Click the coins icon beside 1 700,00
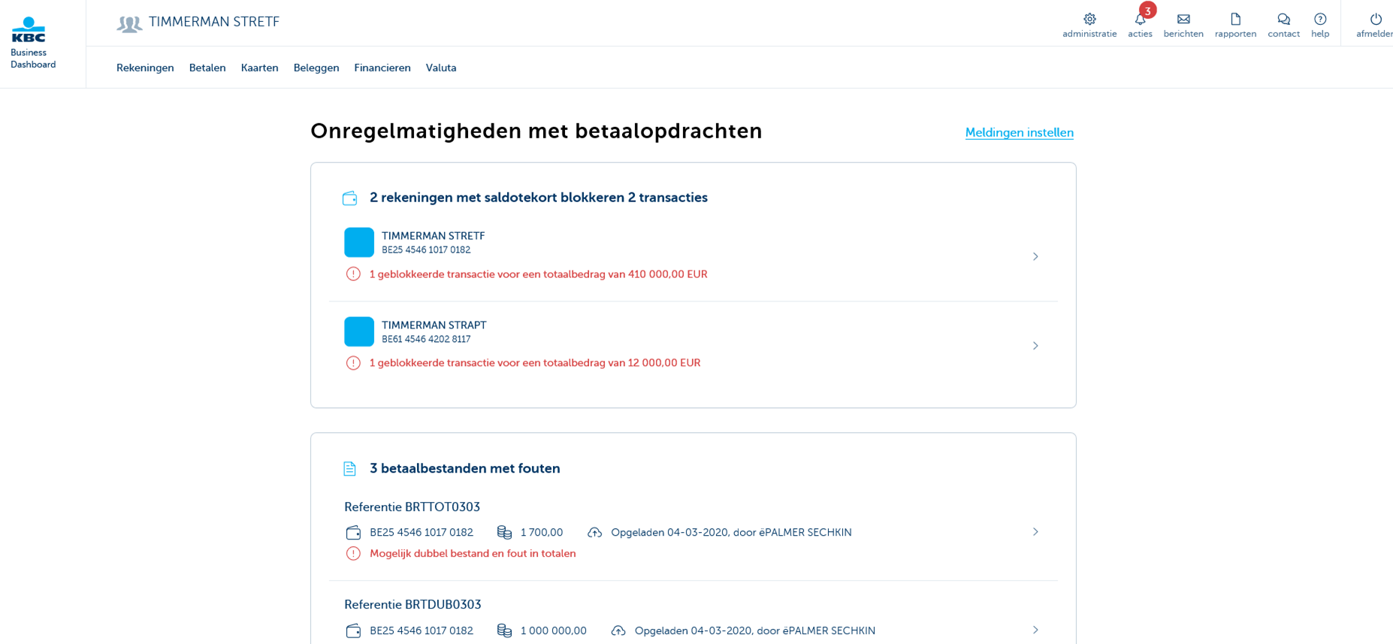Viewport: 1393px width, 644px height. point(504,533)
